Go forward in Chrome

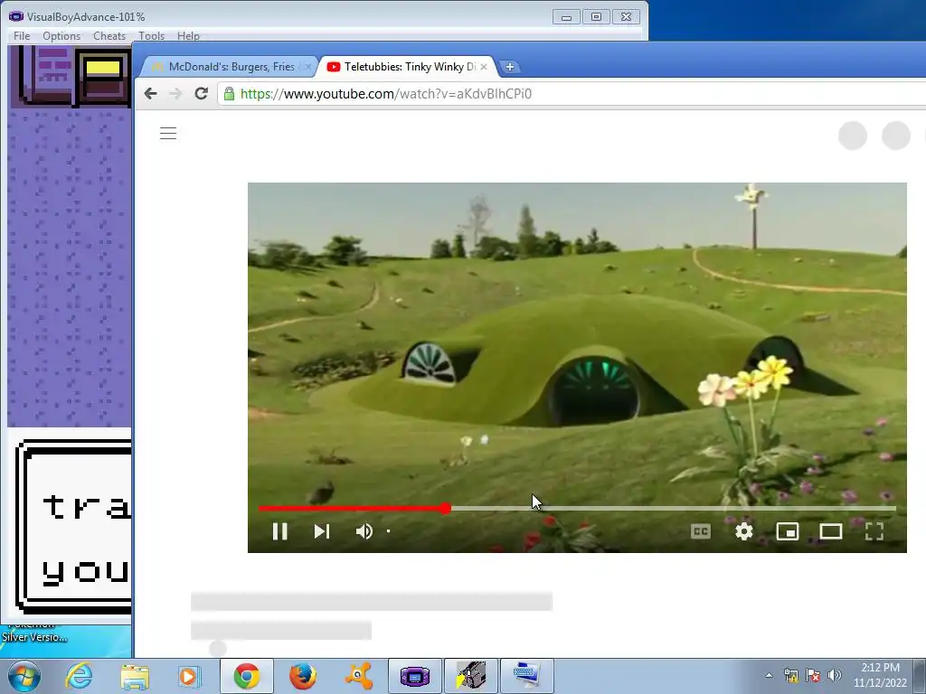pyautogui.click(x=175, y=94)
